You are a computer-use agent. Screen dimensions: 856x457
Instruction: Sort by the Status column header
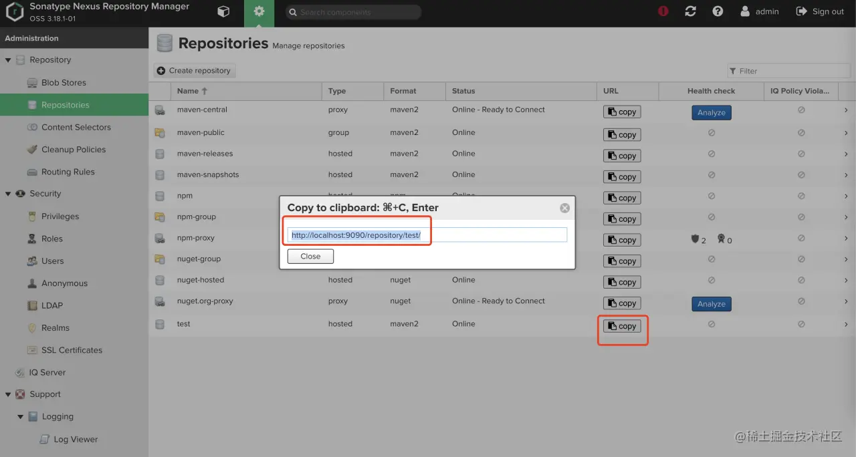coord(520,91)
